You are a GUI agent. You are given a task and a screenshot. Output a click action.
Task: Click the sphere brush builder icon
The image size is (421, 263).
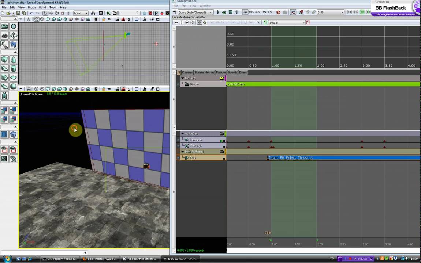(x=14, y=86)
